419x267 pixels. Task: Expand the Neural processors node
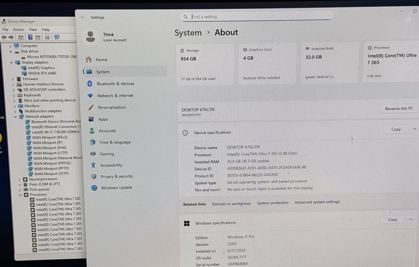tap(19, 180)
